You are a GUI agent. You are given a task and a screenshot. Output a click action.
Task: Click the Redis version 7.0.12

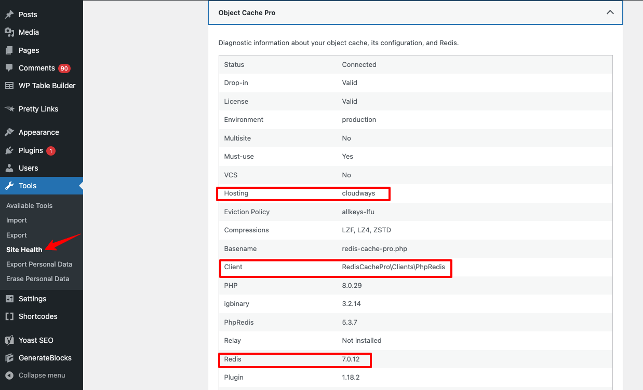352,359
